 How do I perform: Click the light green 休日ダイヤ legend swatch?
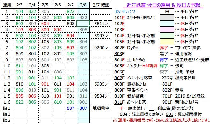click(167, 36)
